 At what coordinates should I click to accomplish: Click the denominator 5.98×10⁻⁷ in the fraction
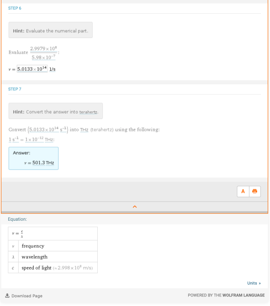43,57
